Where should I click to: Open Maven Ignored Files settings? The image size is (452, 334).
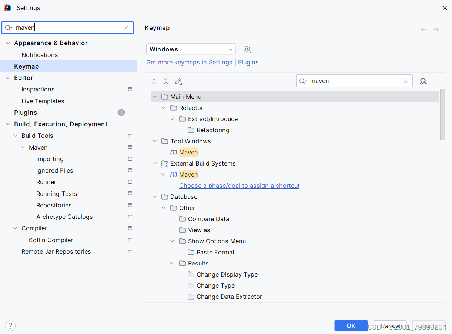pyautogui.click(x=54, y=170)
